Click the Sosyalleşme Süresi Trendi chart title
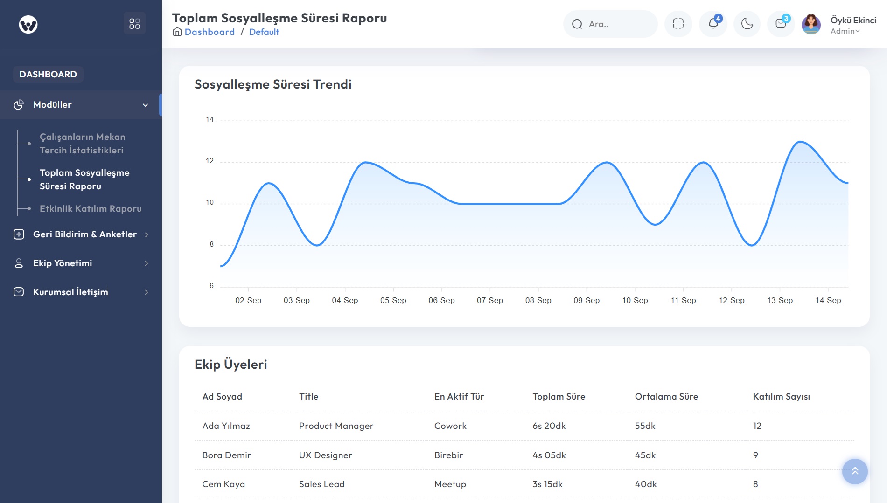887x503 pixels. tap(273, 84)
